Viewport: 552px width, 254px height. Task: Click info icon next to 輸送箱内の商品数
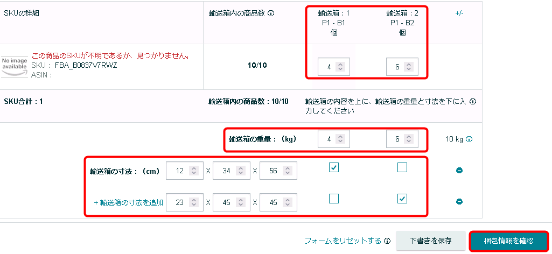click(271, 13)
